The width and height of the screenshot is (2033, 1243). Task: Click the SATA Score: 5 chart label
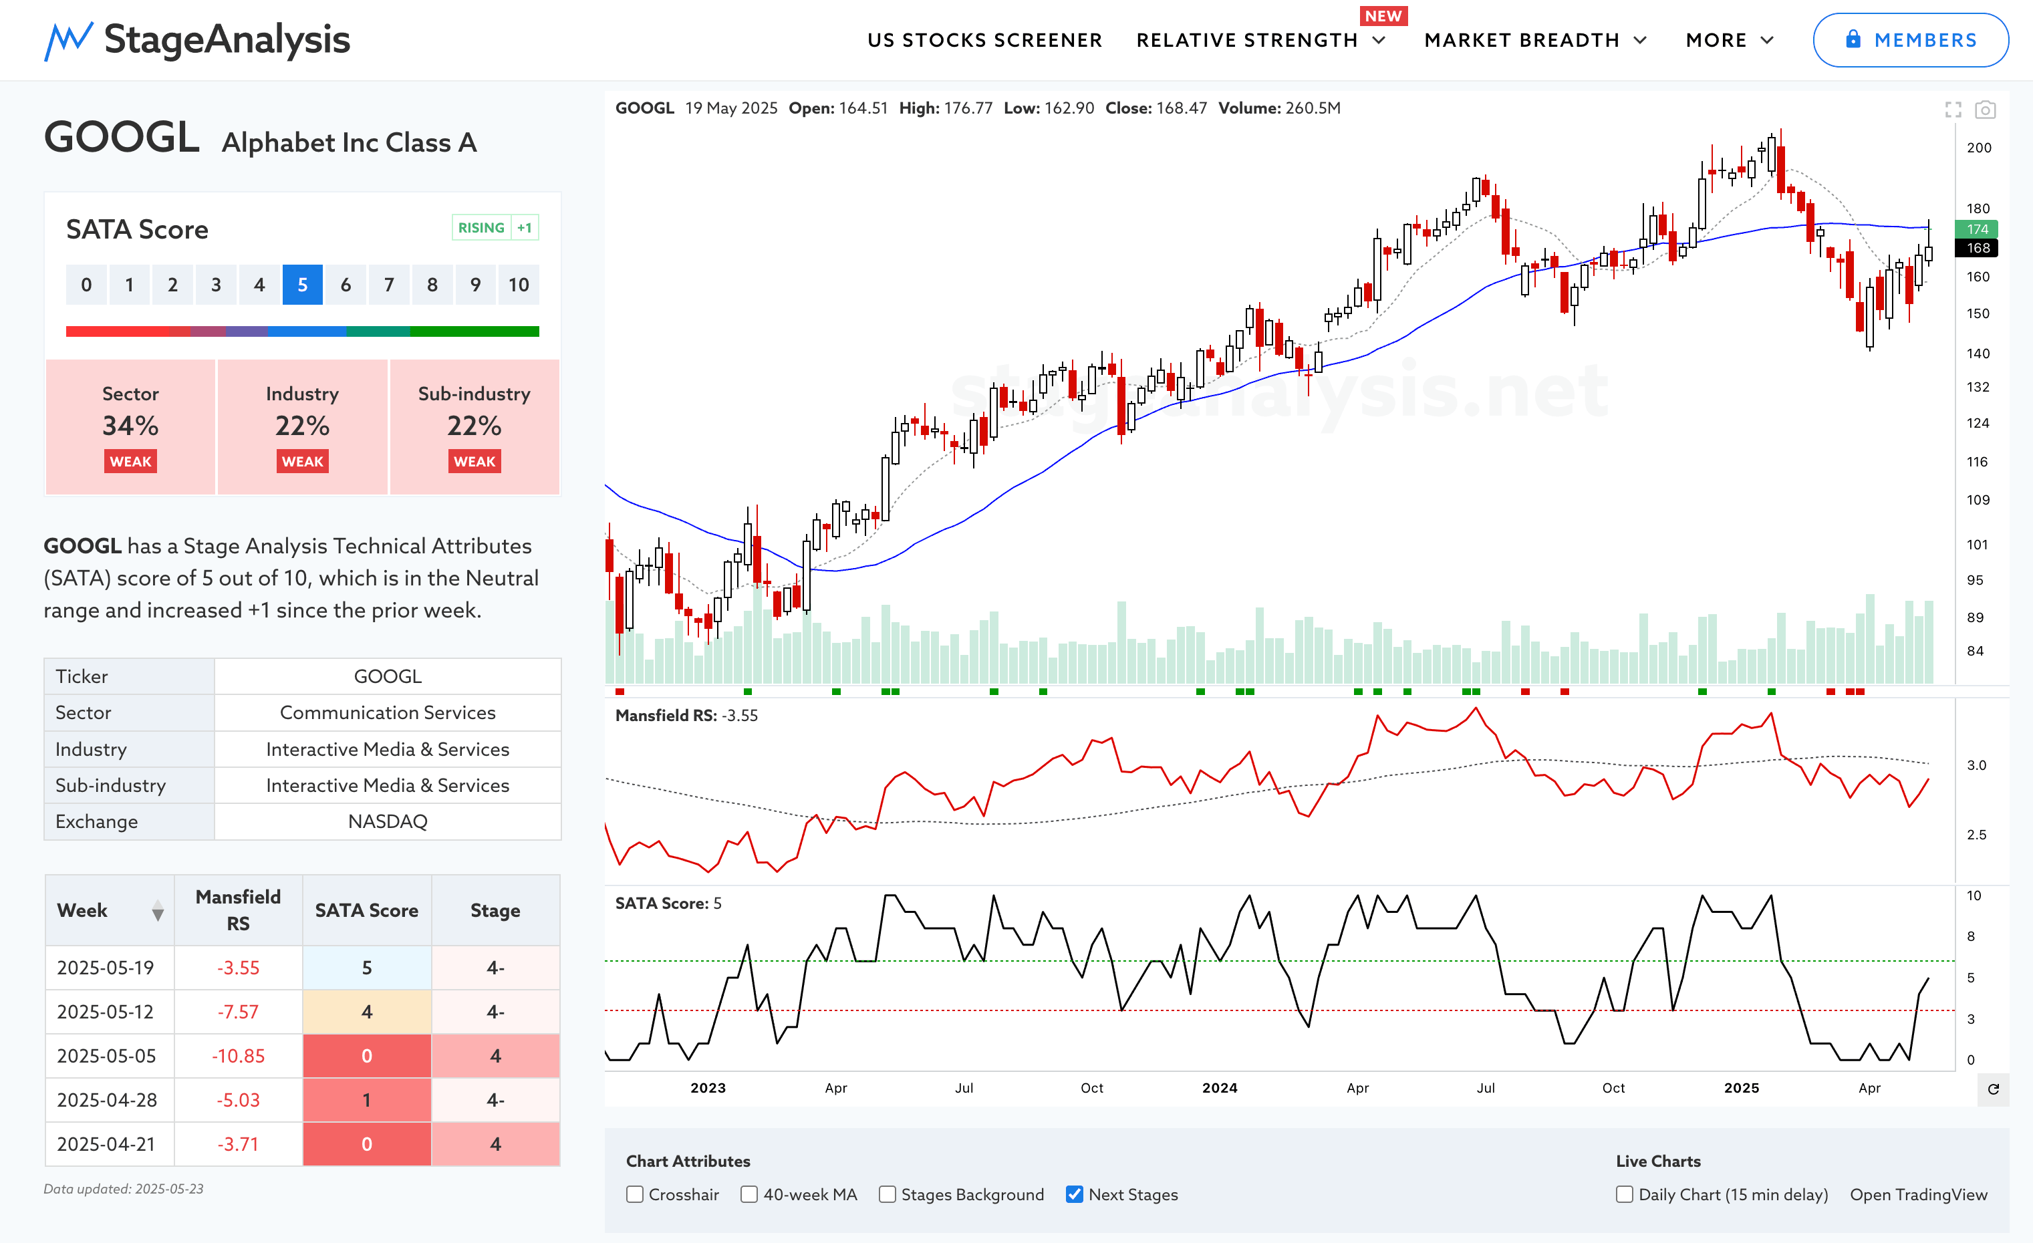668,904
